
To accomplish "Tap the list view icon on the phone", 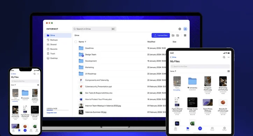I will (x=38, y=85).
